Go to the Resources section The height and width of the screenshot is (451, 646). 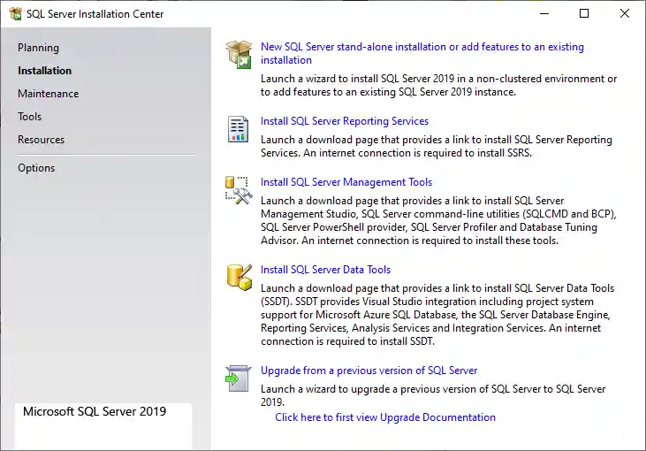pyautogui.click(x=42, y=140)
